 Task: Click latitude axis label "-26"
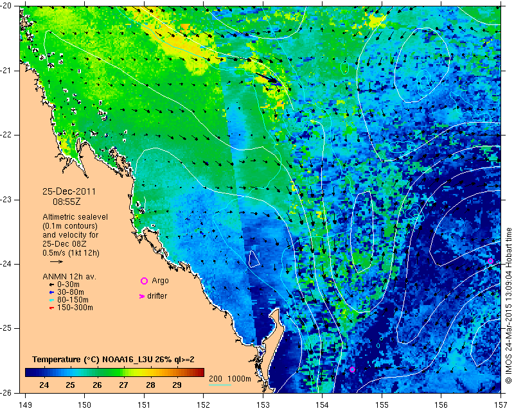[6, 393]
